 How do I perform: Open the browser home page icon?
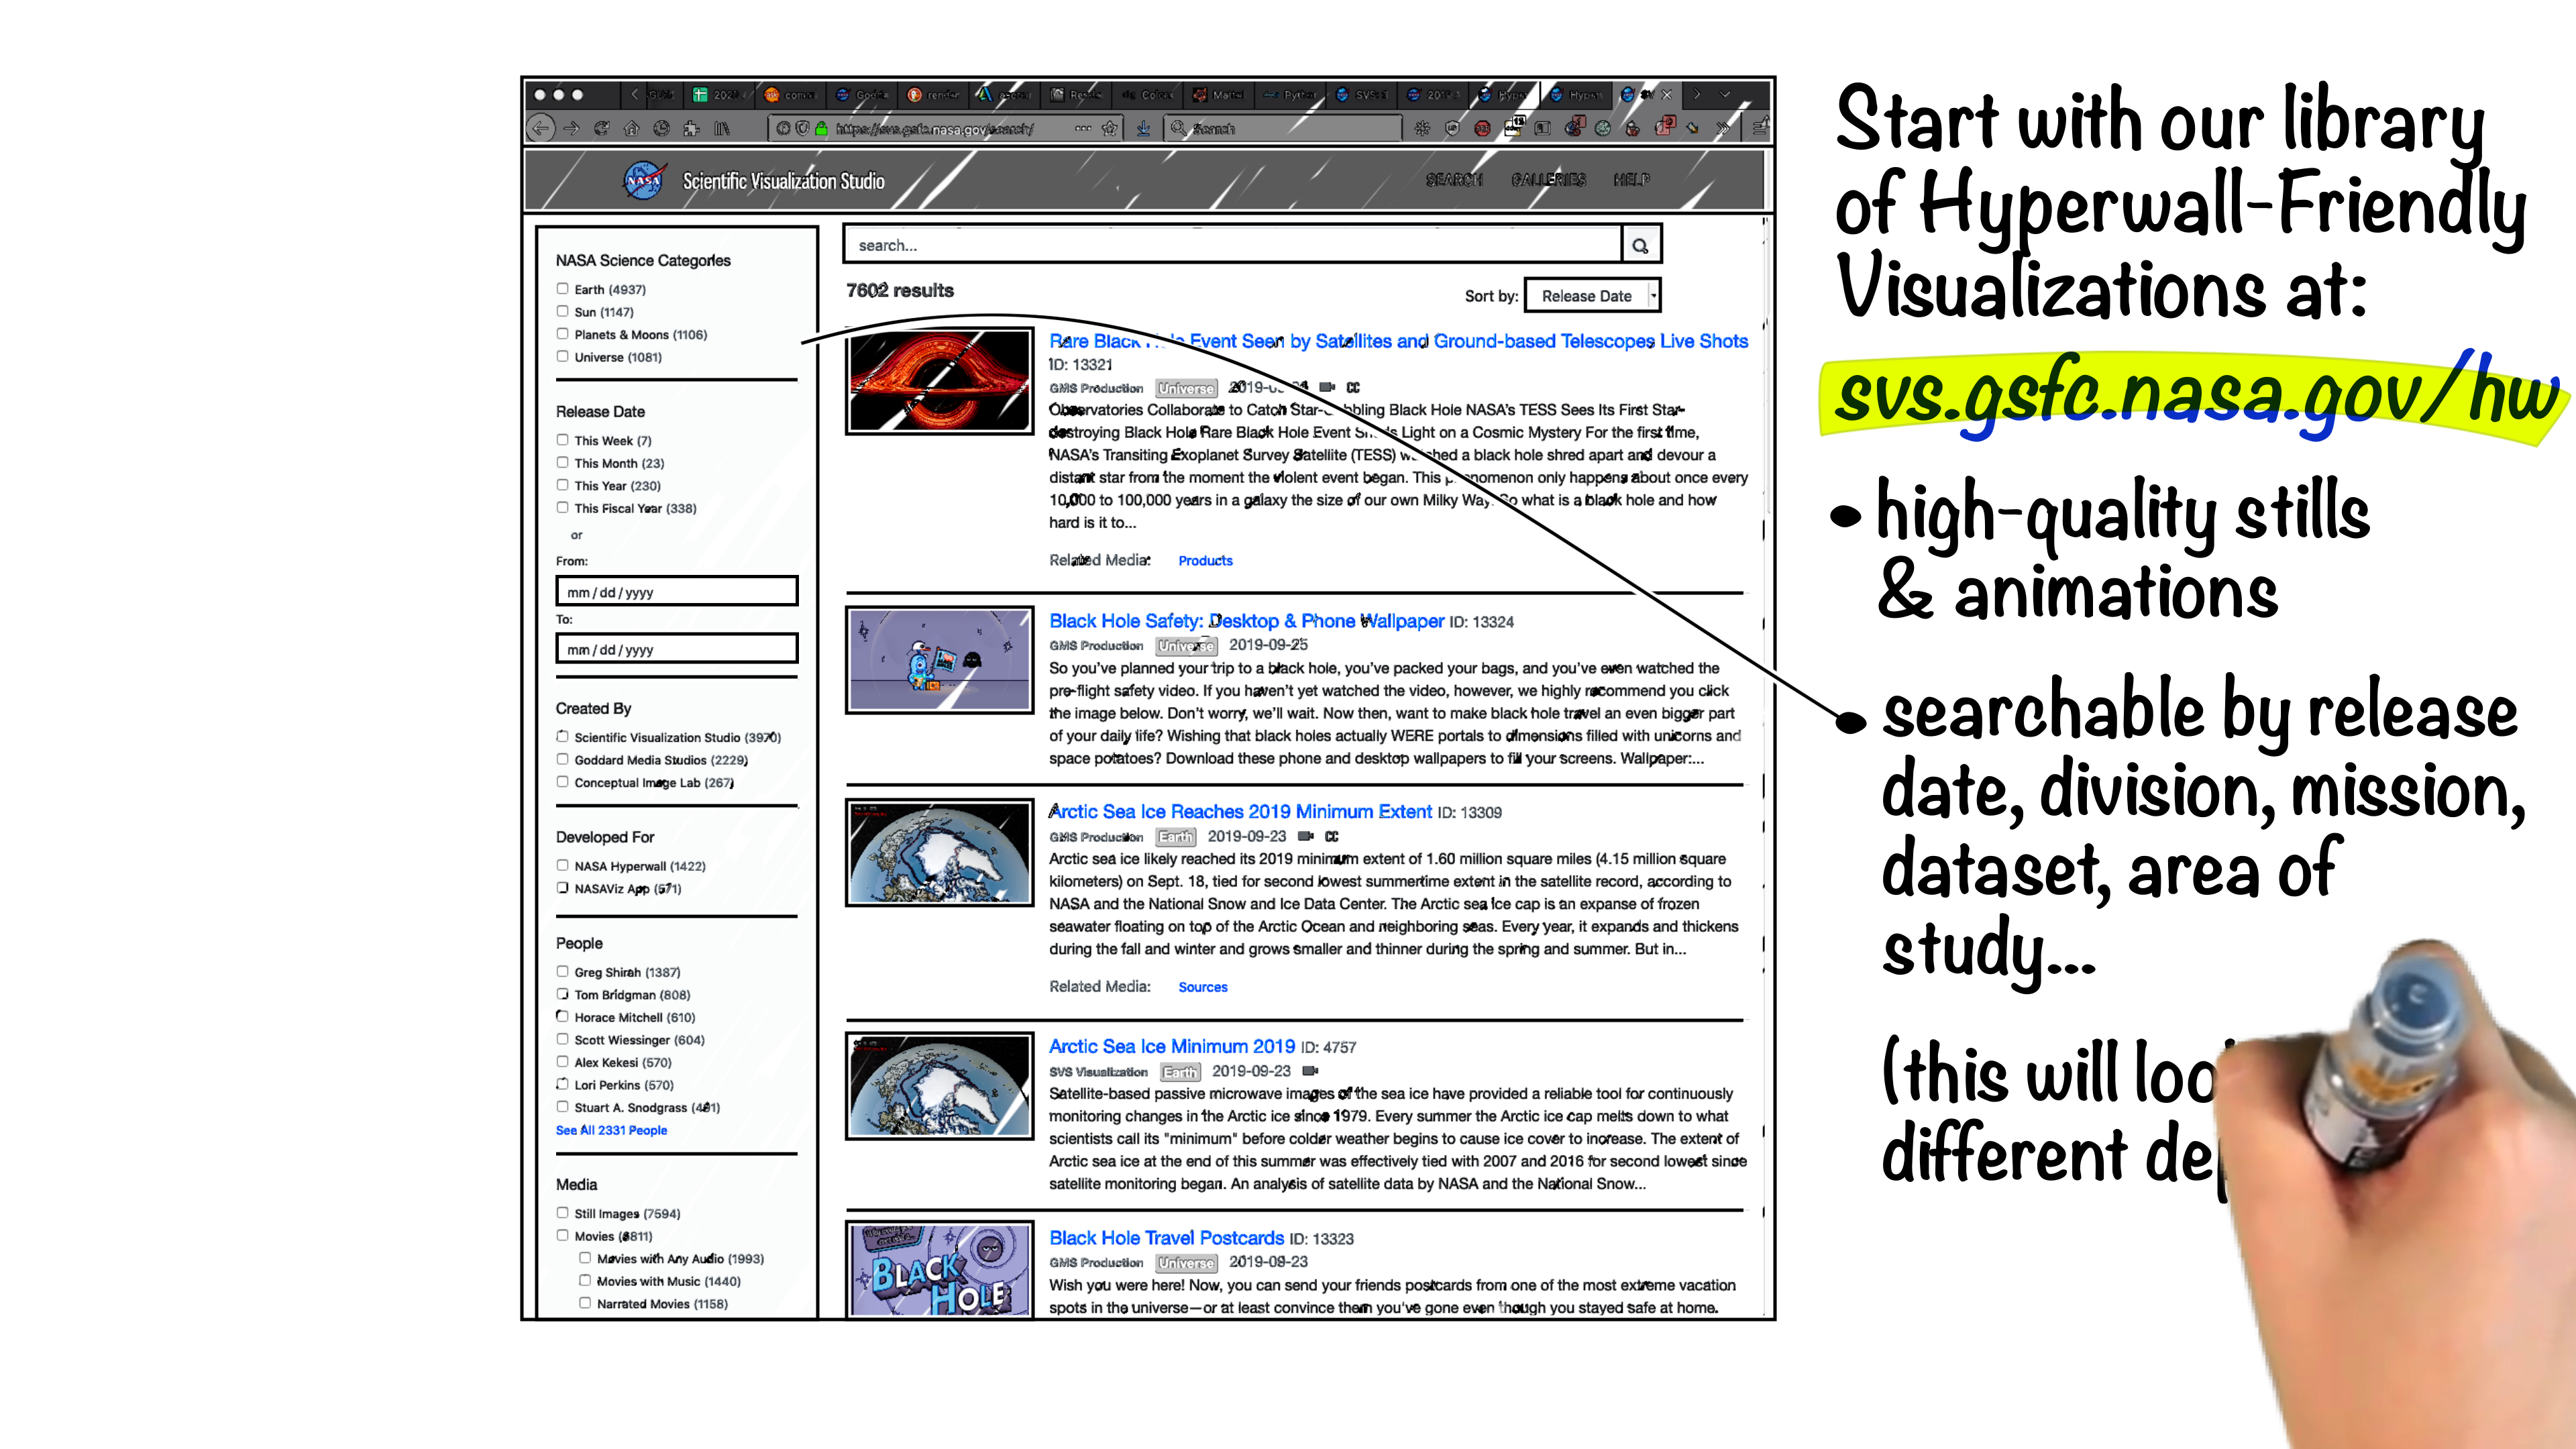click(631, 128)
